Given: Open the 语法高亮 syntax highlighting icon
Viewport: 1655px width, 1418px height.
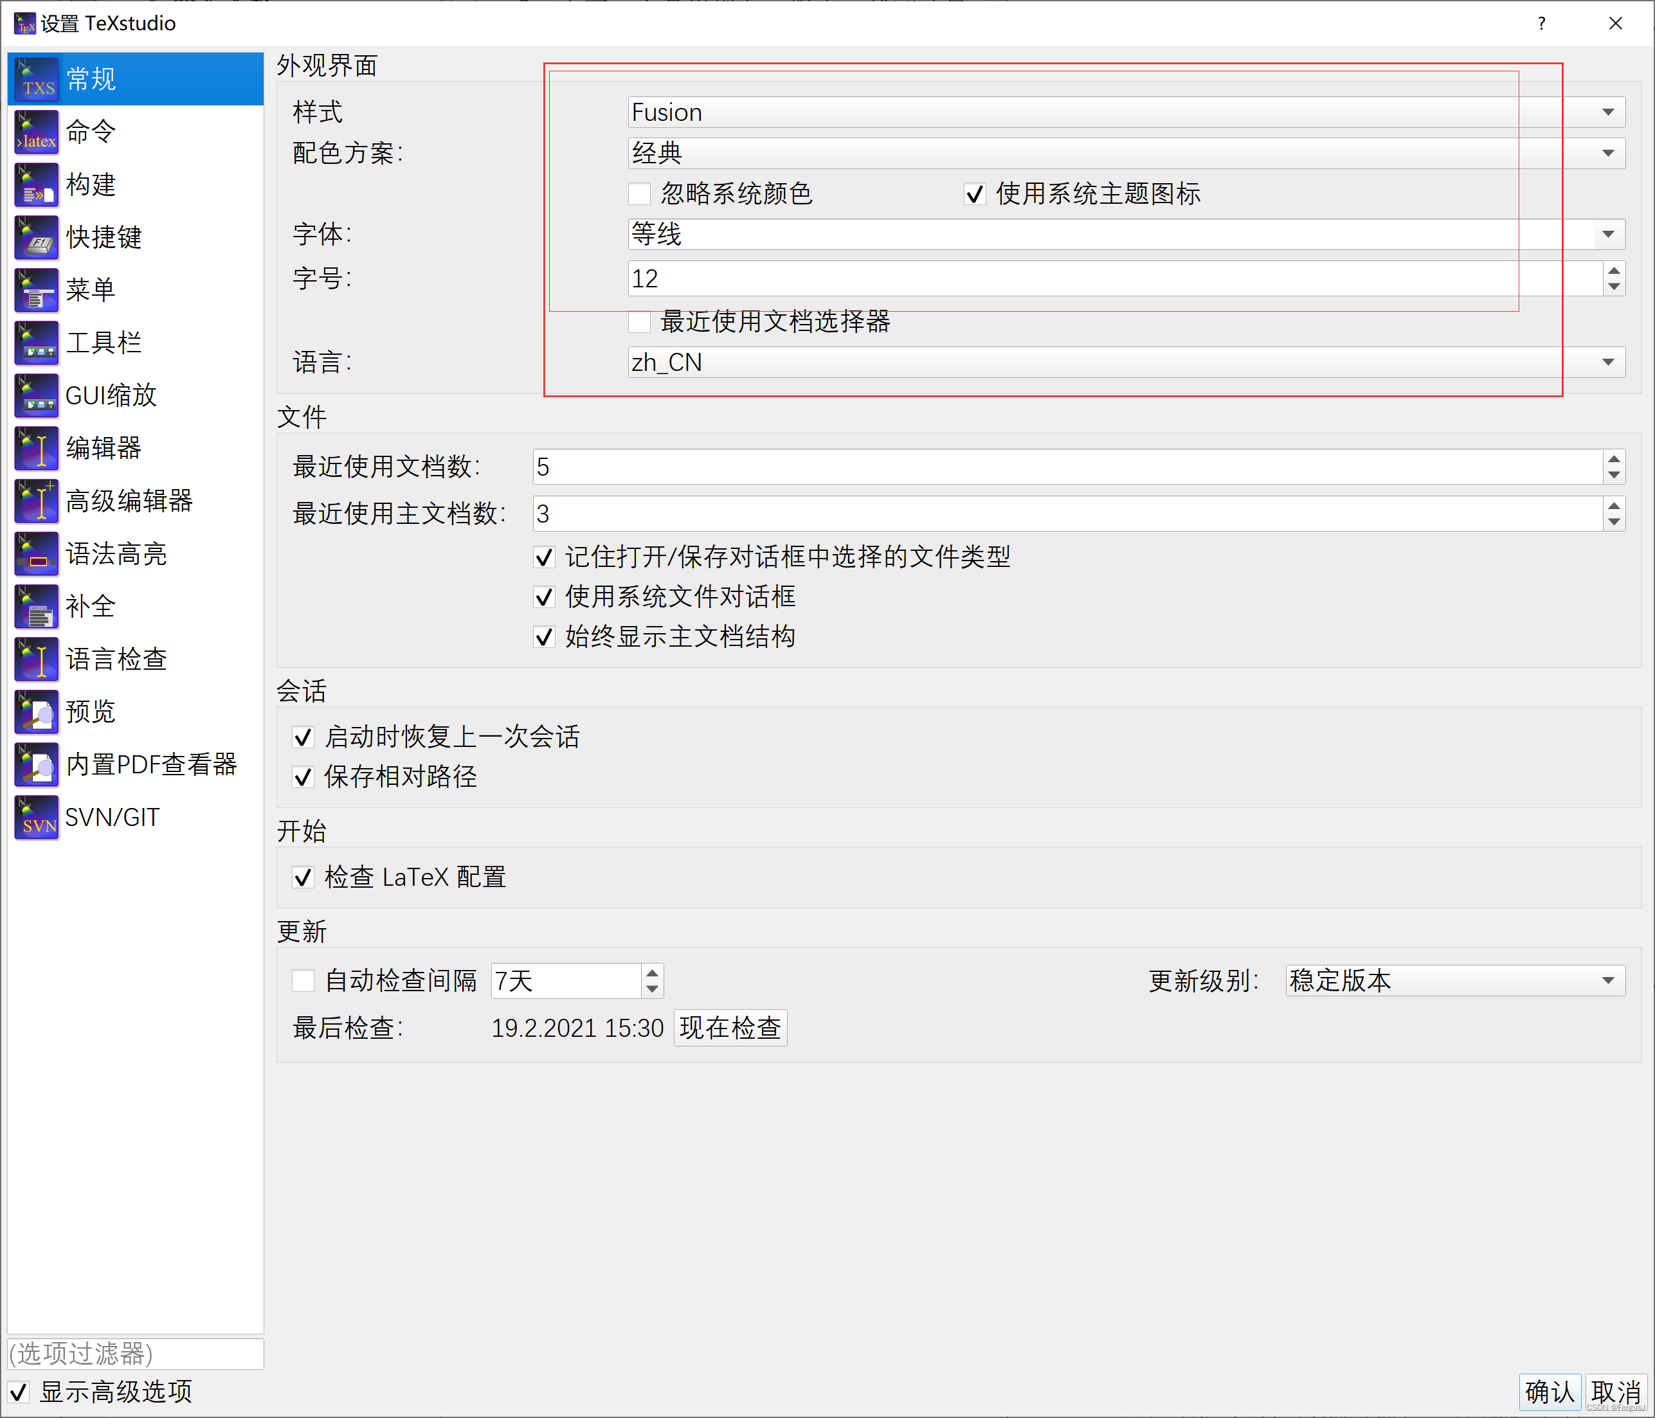Looking at the screenshot, I should (x=37, y=554).
